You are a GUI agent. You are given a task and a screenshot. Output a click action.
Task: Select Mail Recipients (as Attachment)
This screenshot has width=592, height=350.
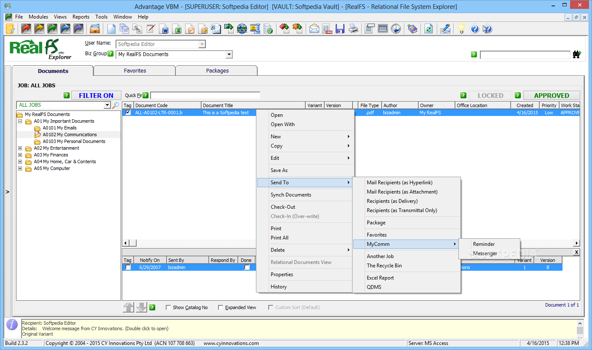(406, 192)
